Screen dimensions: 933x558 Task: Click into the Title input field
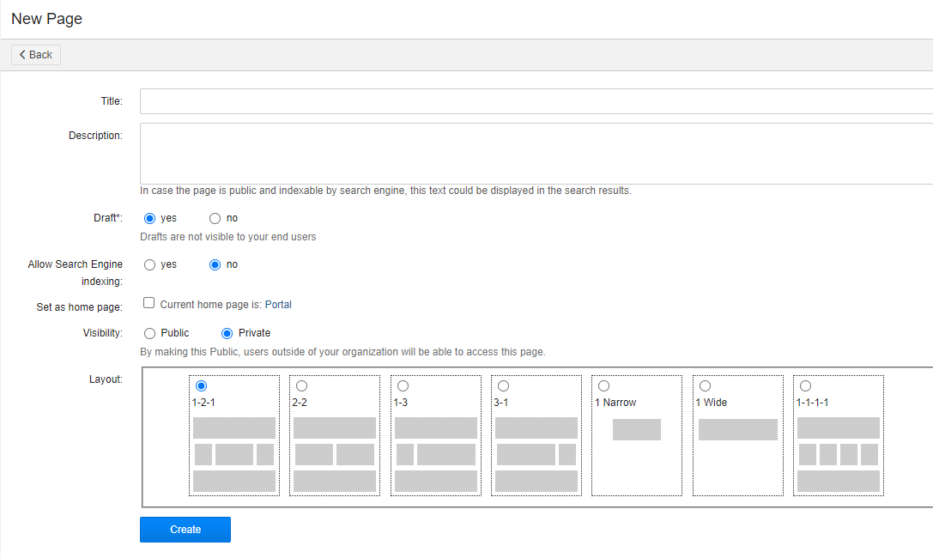536,101
